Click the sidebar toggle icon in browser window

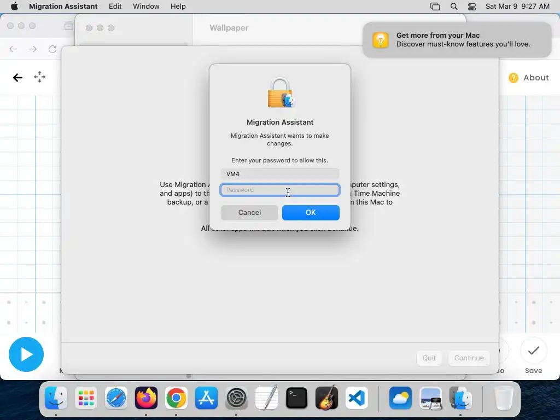68,26
